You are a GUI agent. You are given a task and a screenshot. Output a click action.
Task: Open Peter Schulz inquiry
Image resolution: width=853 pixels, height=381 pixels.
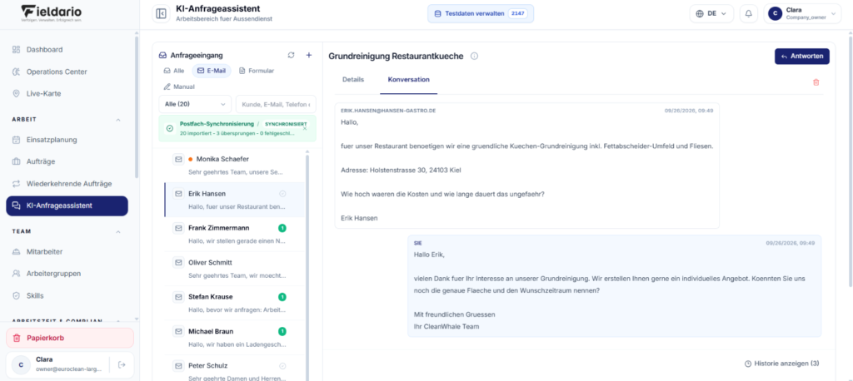(x=234, y=369)
